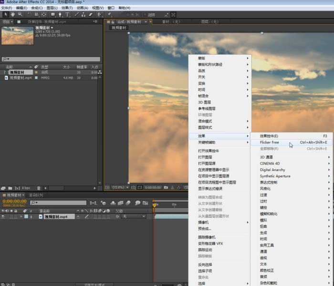Toggle video visibility of 视频素材.mp4 layer
The width and height of the screenshot is (334, 286).
pos(4,216)
